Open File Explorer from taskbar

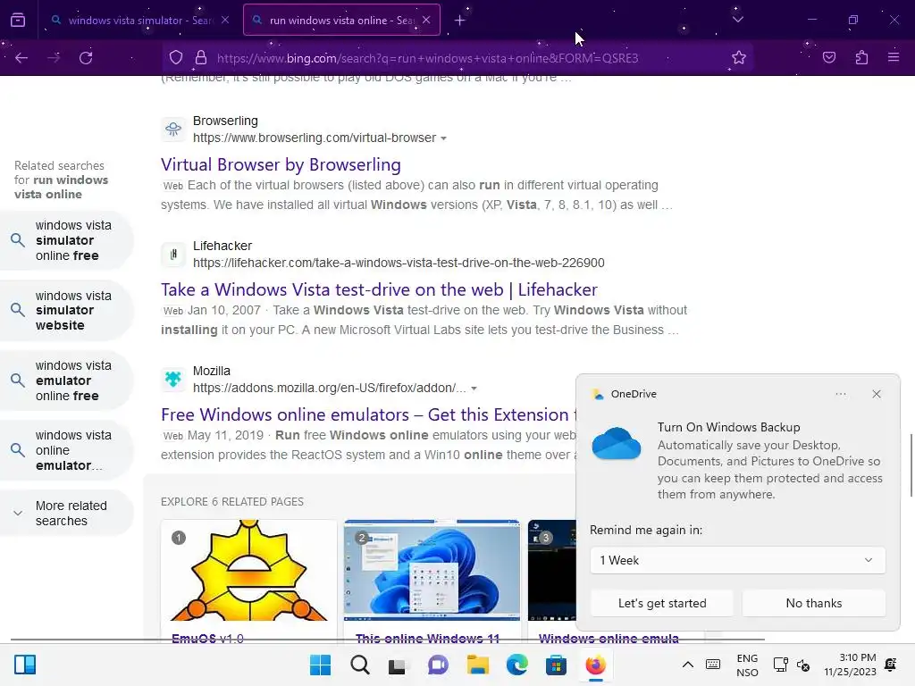point(477,665)
